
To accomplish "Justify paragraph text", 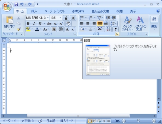I will 100,23.
